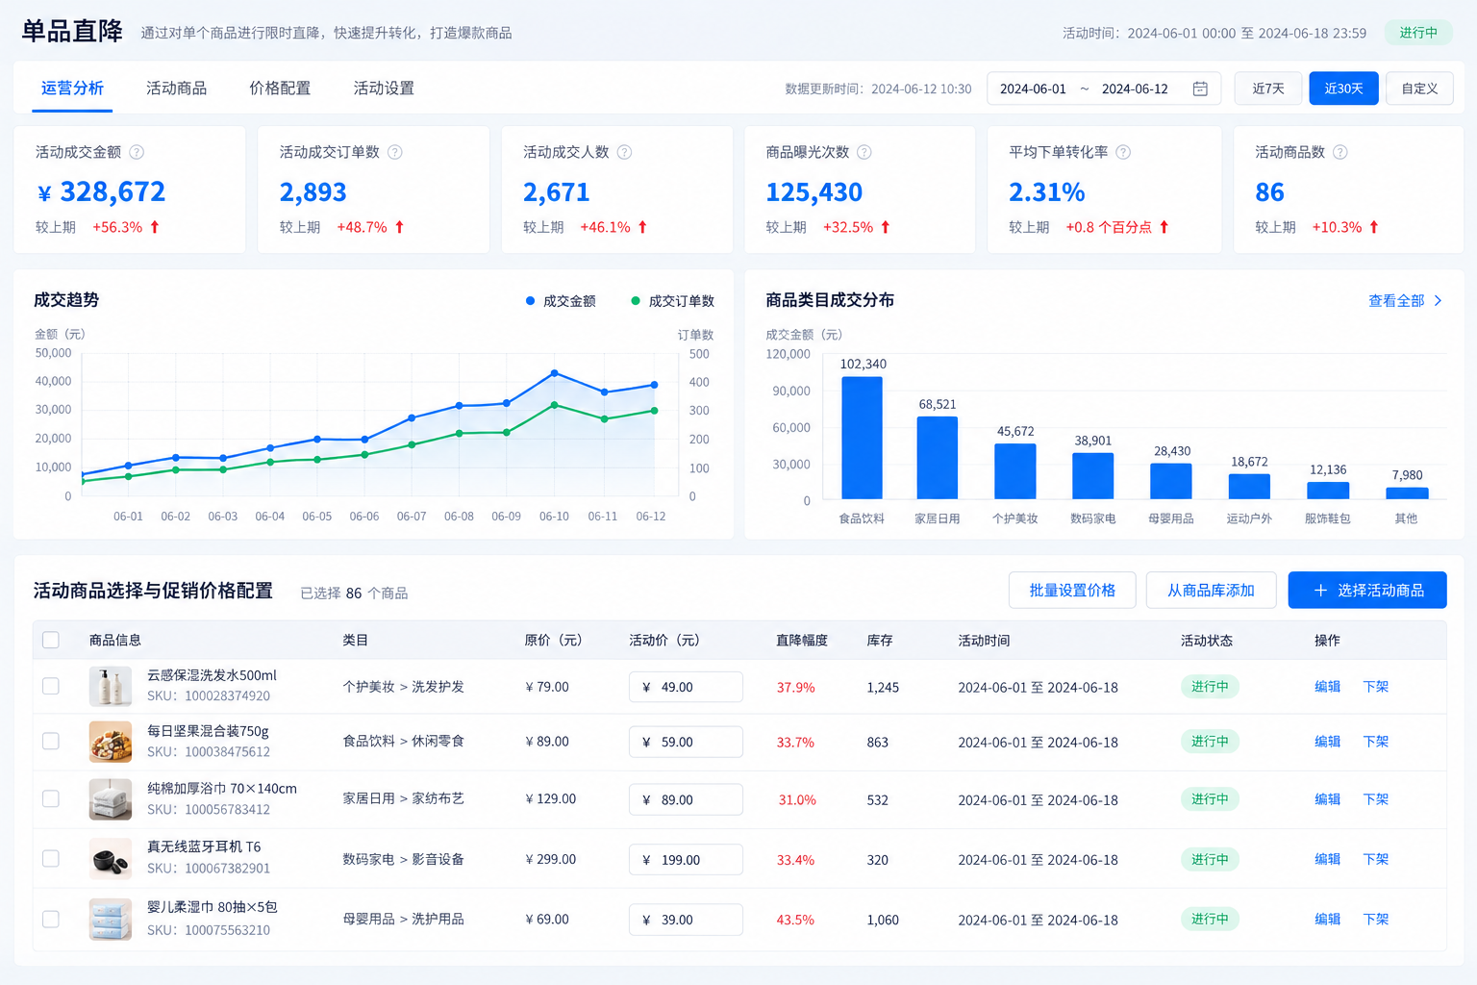Check the box for 云感保湿洗发水500ml
This screenshot has width=1477, height=985.
point(51,686)
